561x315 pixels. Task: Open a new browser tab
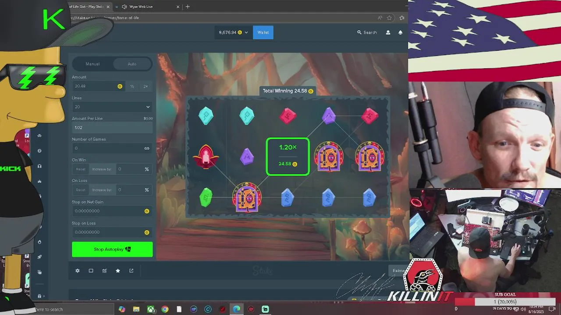click(x=188, y=7)
